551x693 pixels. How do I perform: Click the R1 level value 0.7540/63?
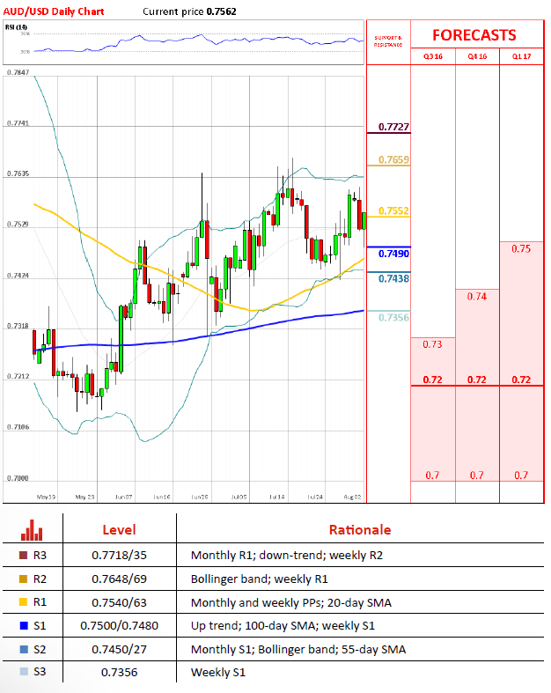point(120,603)
